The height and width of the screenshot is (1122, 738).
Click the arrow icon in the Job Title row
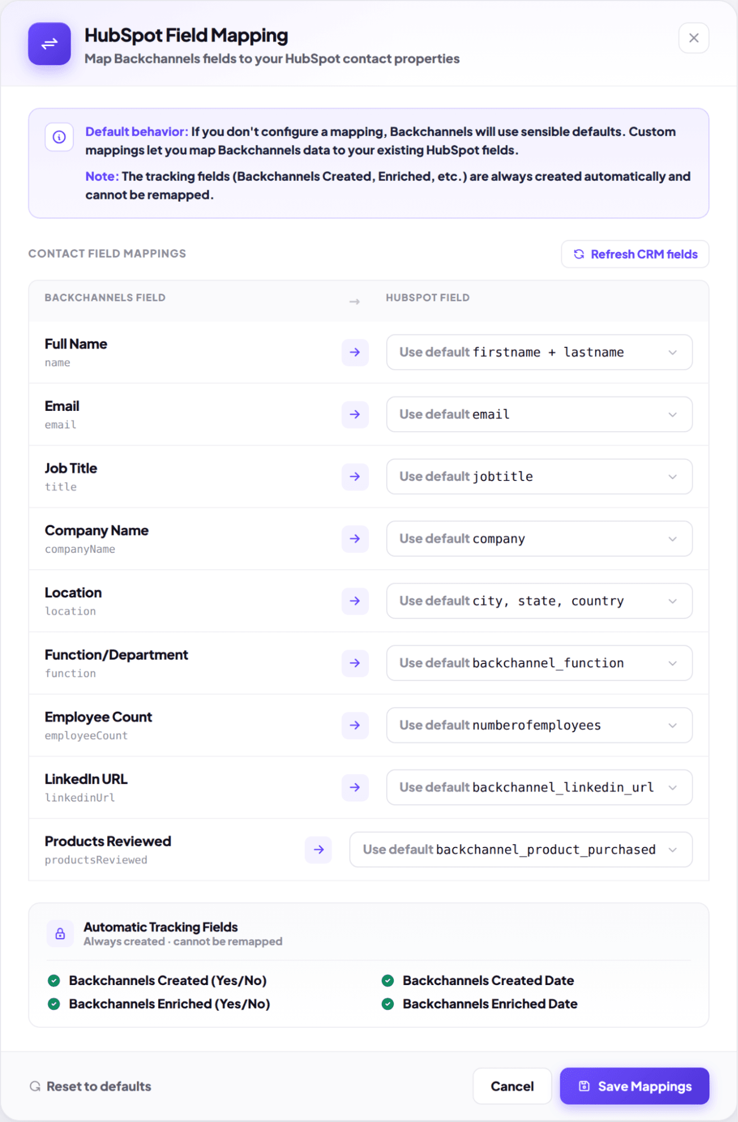point(355,477)
